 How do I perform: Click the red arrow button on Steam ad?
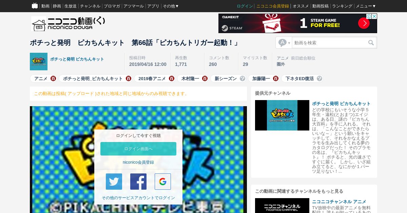[364, 23]
